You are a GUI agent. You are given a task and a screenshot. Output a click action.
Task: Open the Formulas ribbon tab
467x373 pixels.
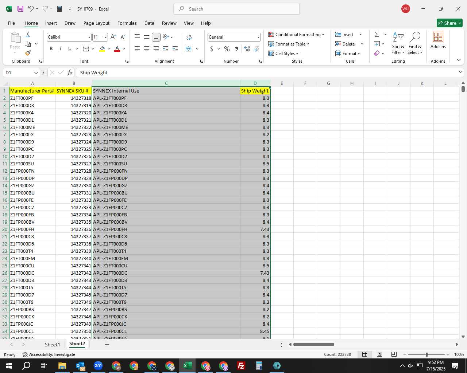click(127, 23)
